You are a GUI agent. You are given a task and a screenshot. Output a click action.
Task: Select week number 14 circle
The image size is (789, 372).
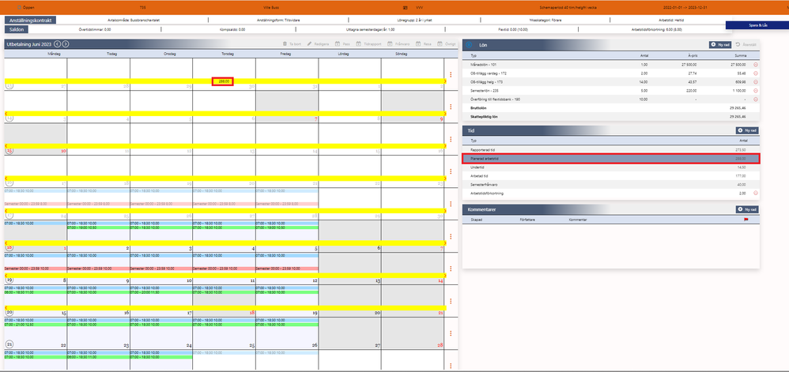(x=9, y=118)
